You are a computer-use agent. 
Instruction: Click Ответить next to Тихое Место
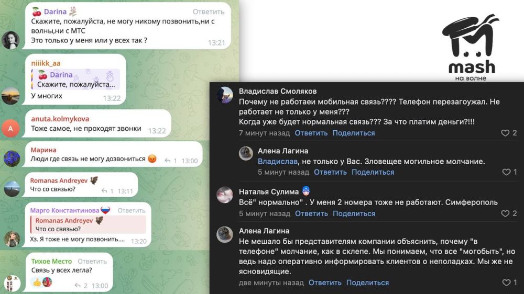coord(92,261)
